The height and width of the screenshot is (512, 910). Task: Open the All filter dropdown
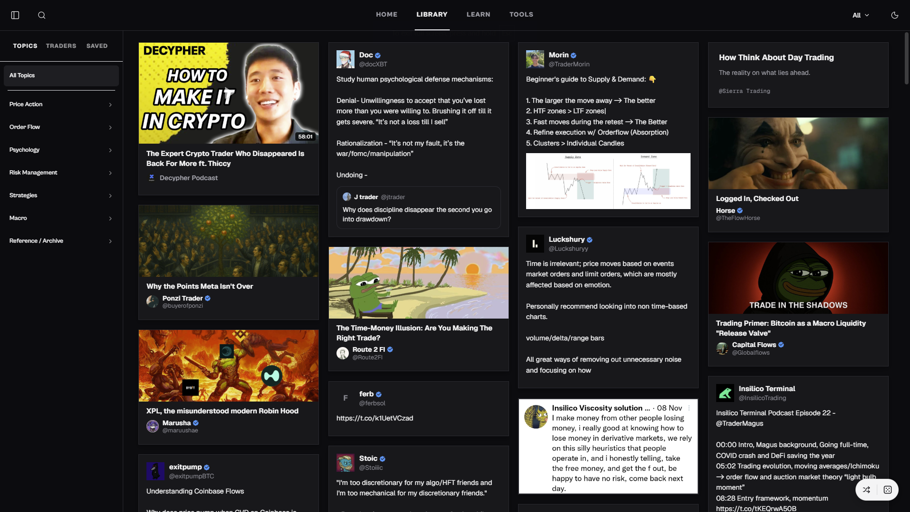861,15
